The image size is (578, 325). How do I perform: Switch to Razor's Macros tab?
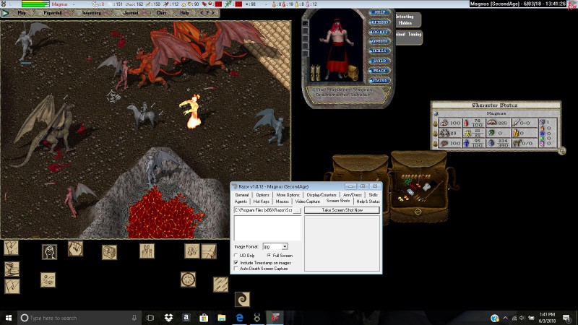click(282, 201)
